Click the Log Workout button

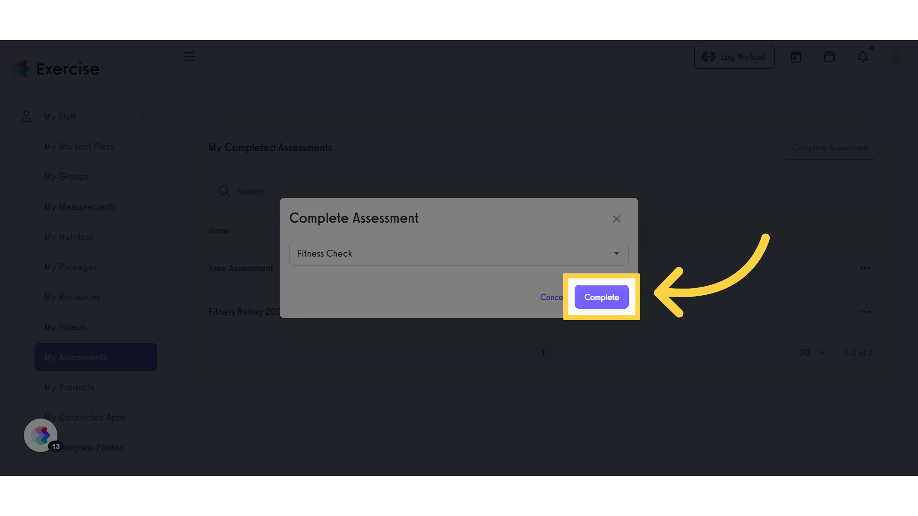click(x=734, y=57)
